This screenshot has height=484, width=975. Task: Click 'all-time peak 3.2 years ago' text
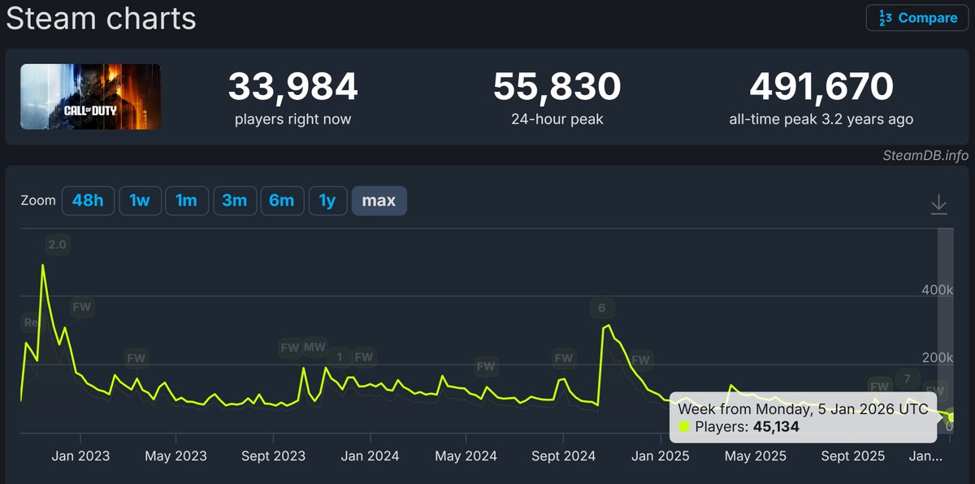[821, 119]
